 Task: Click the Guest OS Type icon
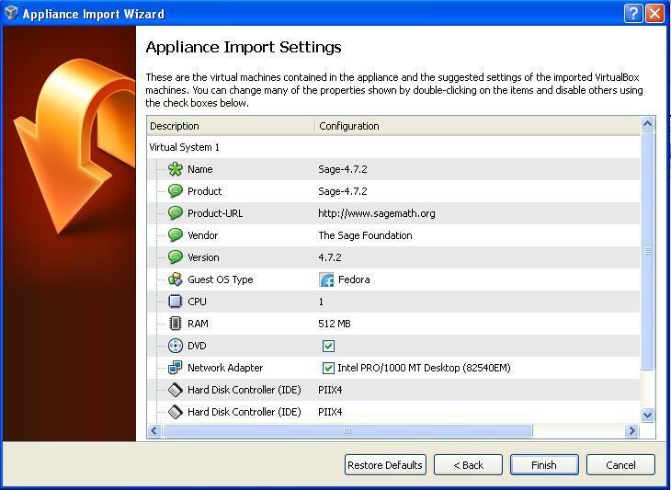point(176,279)
